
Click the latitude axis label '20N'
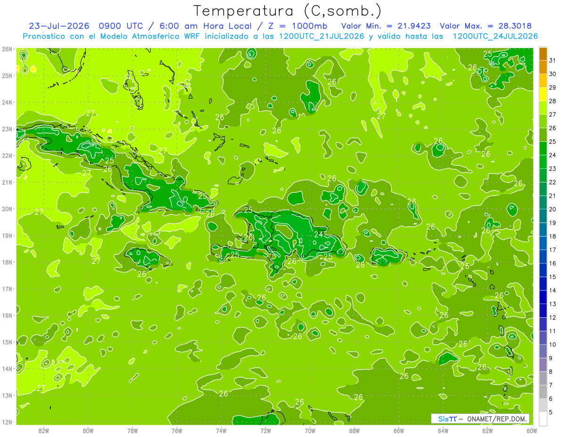pyautogui.click(x=7, y=209)
